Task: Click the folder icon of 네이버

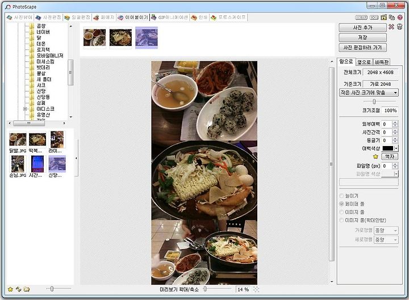Action: coord(32,32)
